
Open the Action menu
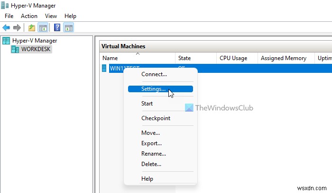(29, 16)
